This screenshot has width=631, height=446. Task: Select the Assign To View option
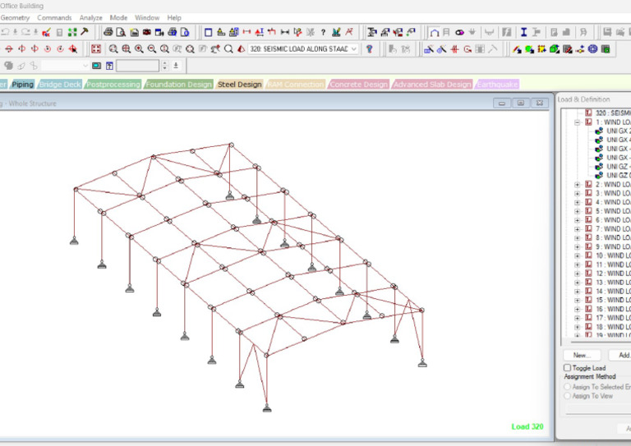click(567, 396)
